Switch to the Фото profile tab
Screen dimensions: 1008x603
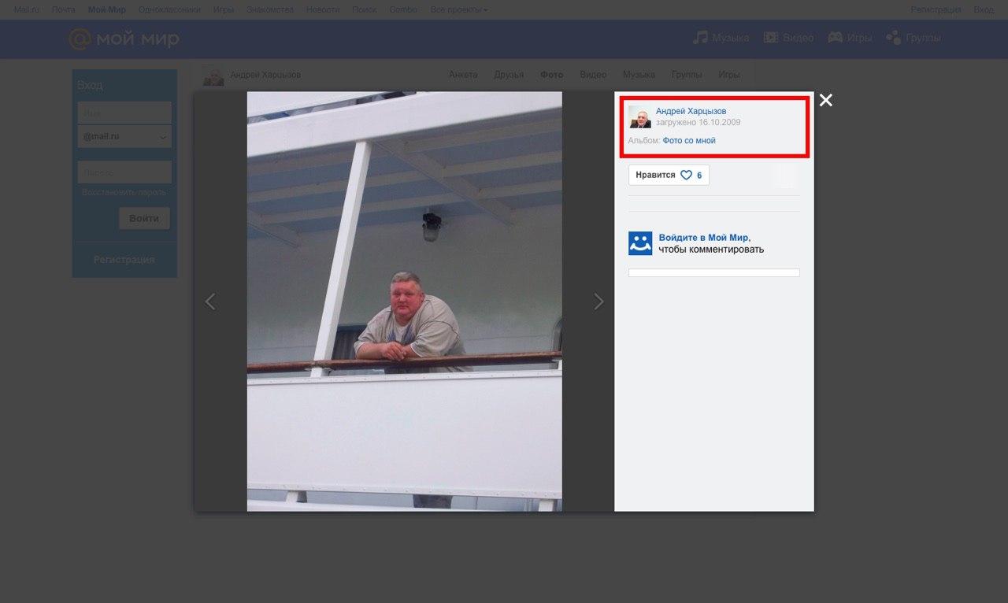(552, 75)
